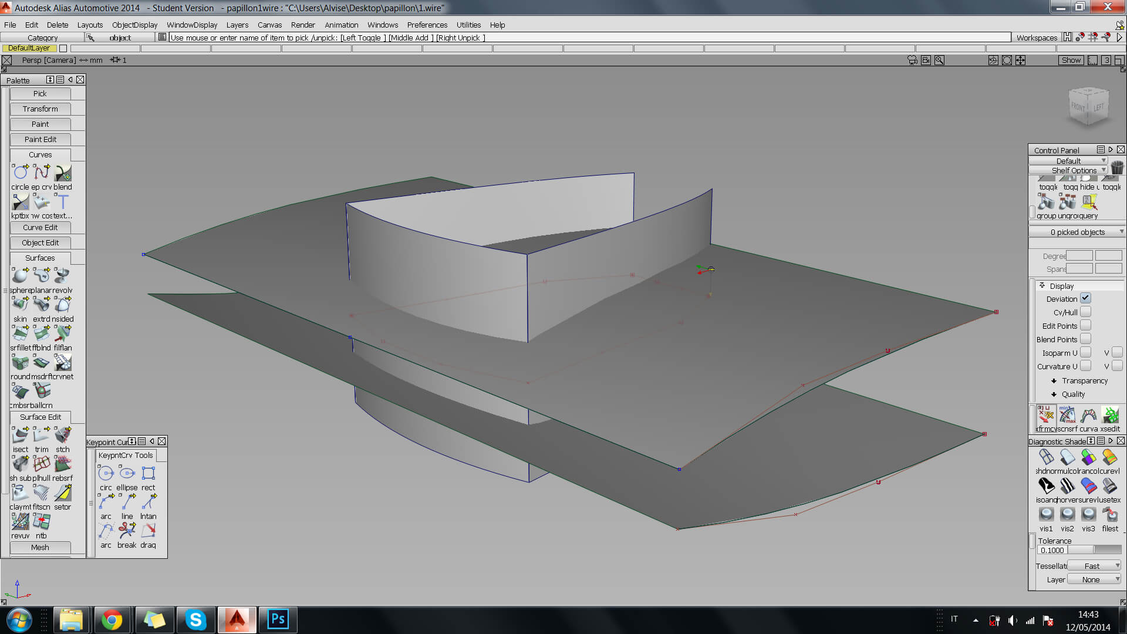The image size is (1127, 634).
Task: Open the Utilities menu
Action: pyautogui.click(x=469, y=25)
